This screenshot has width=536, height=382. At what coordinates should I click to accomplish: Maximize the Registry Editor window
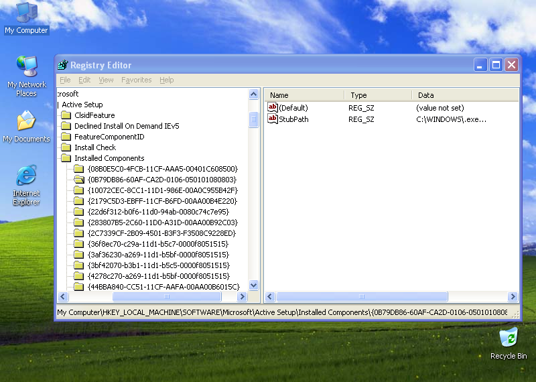click(496, 64)
